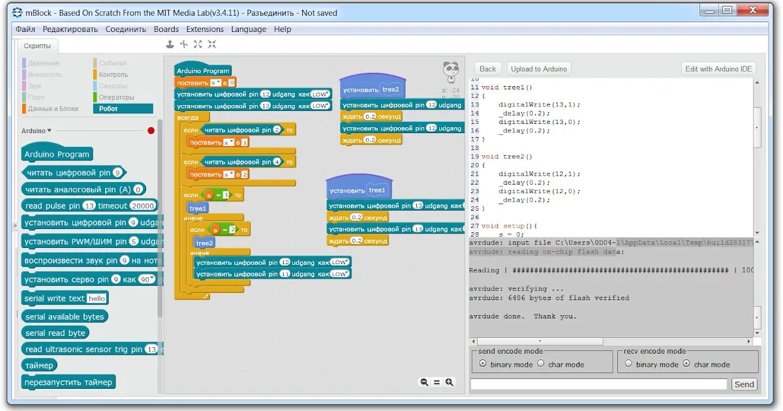The width and height of the screenshot is (783, 411).
Task: Click the serial message input field
Action: [x=598, y=384]
